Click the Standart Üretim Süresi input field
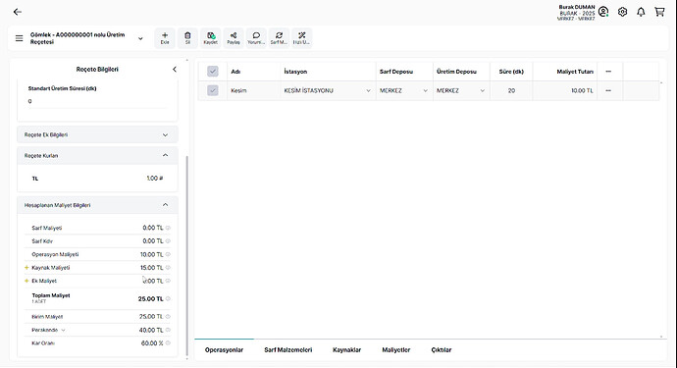The height and width of the screenshot is (368, 677). pyautogui.click(x=97, y=101)
